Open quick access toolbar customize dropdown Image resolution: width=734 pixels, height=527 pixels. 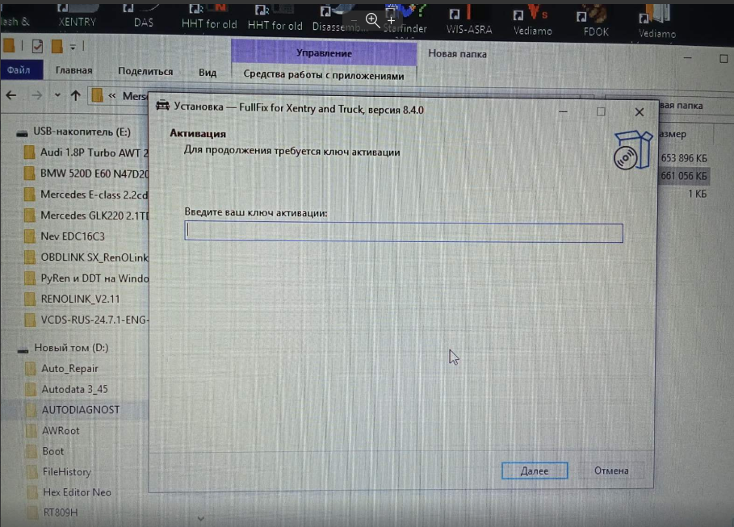tap(73, 47)
